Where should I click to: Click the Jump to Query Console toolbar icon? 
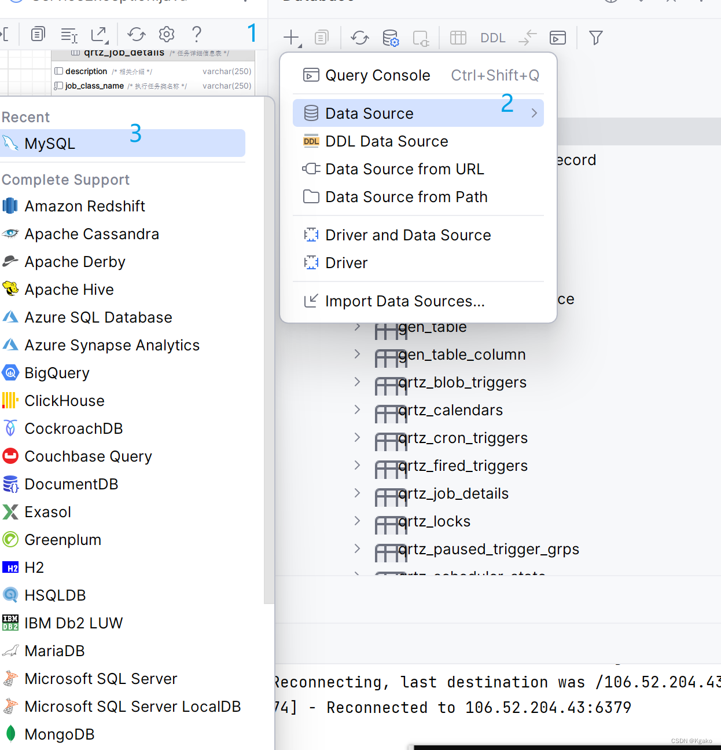[557, 38]
